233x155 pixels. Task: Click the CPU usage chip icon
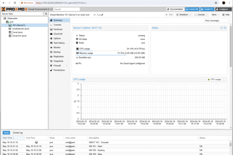[77, 48]
